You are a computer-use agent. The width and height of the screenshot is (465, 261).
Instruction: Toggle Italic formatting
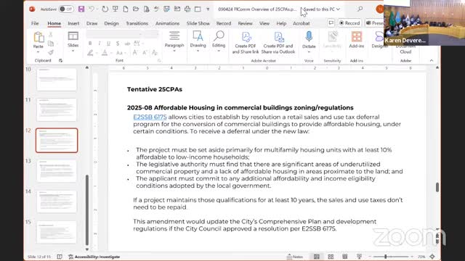click(x=100, y=43)
